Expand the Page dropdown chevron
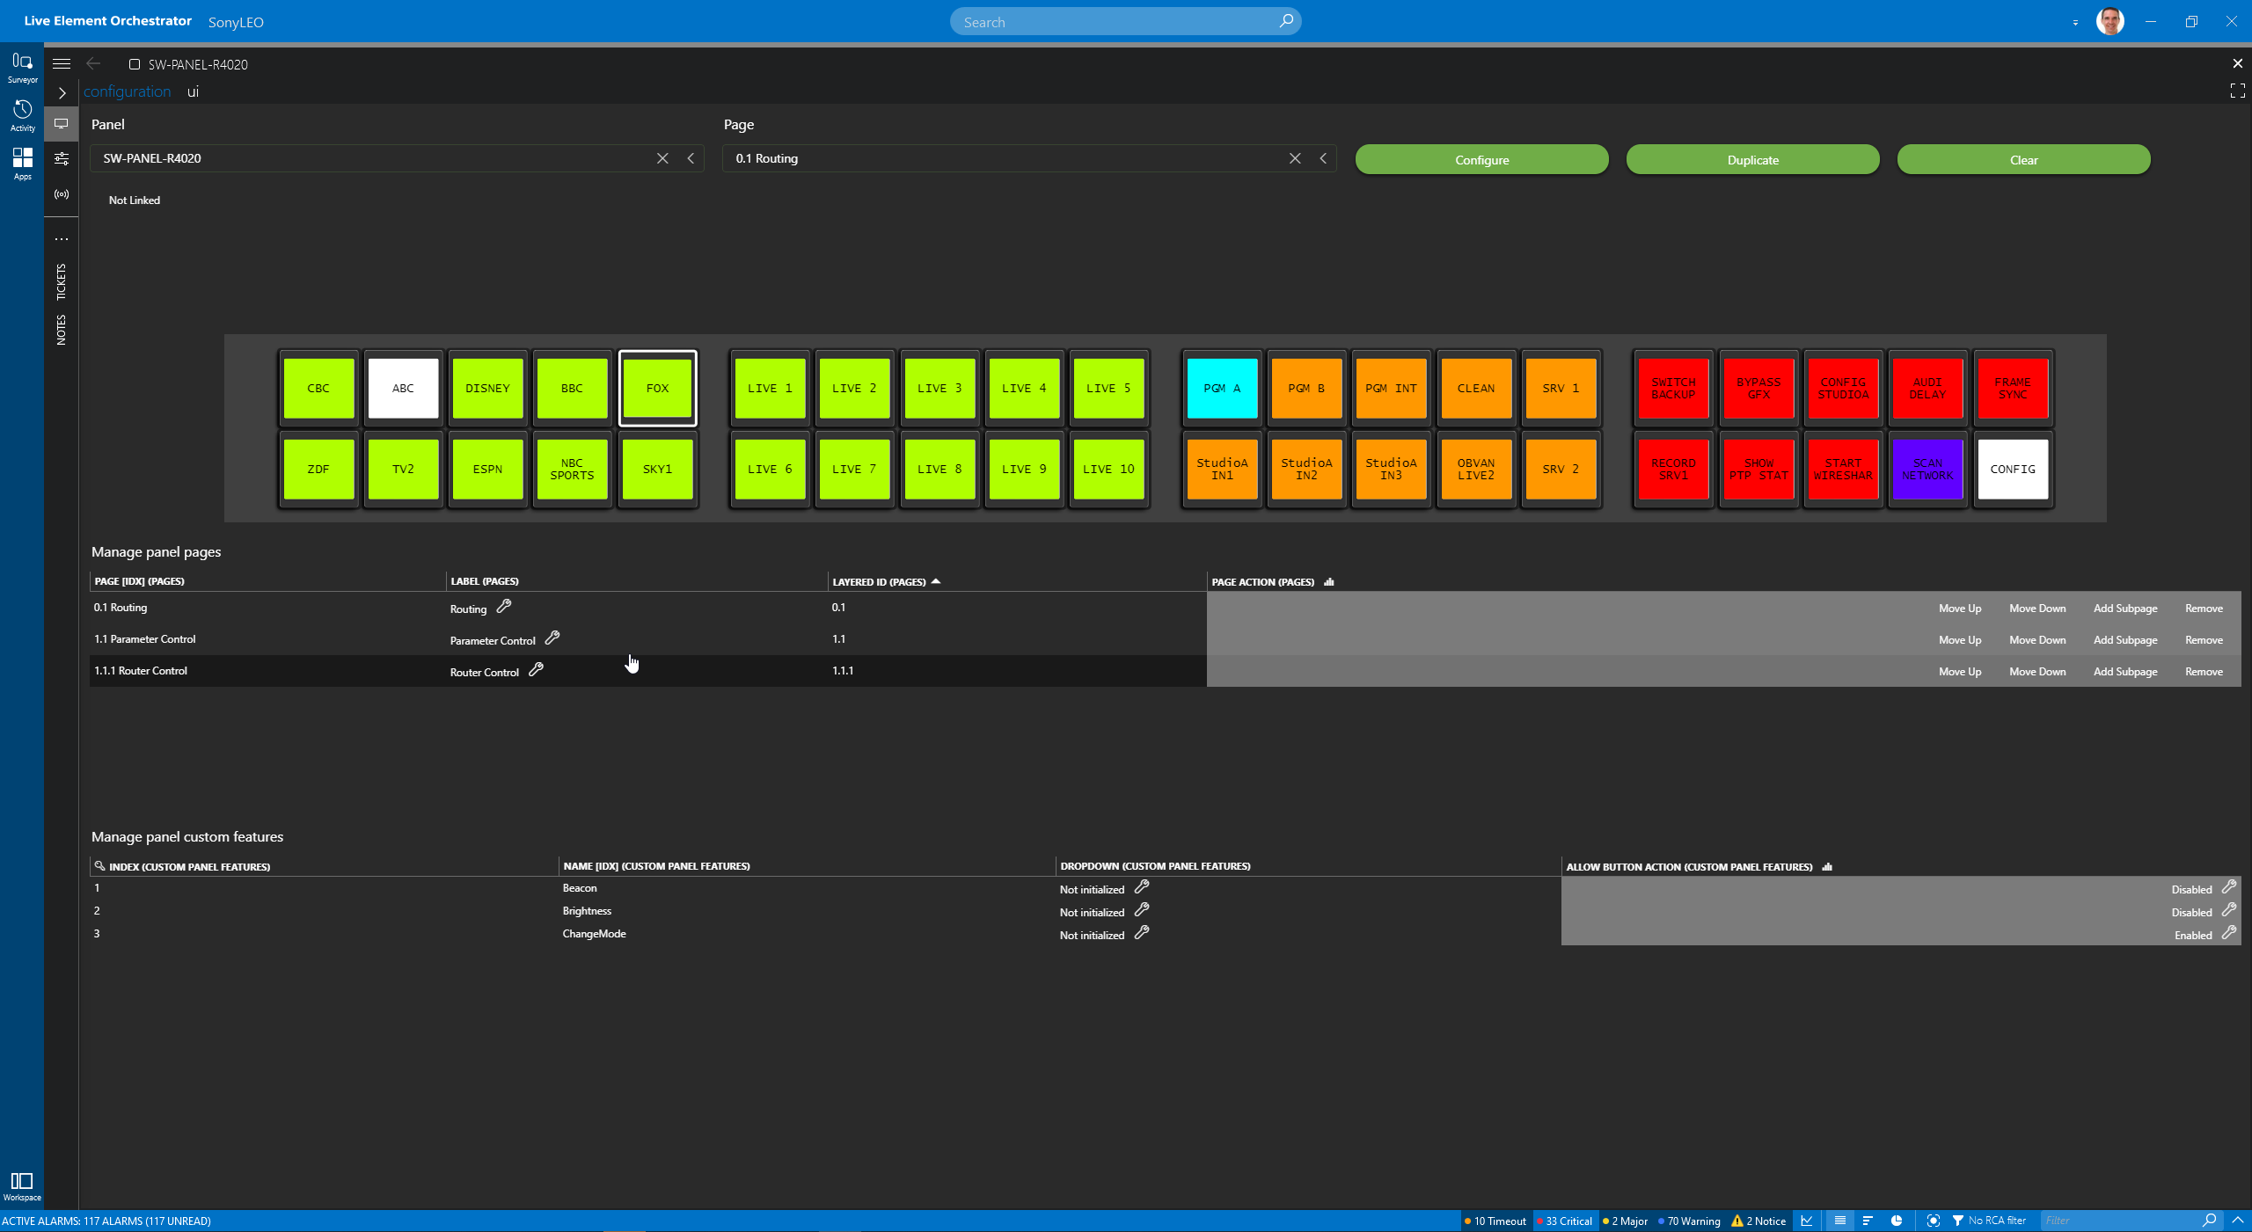Viewport: 2252px width, 1232px height. [x=1323, y=158]
